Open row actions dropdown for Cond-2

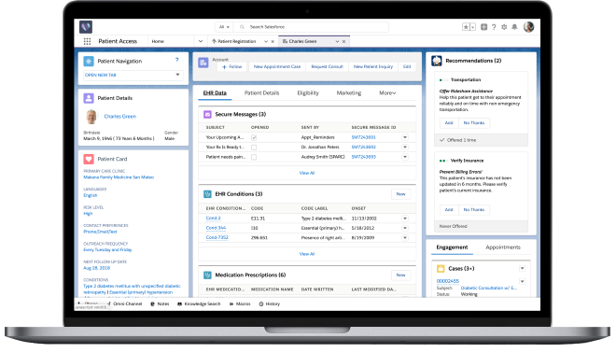(x=405, y=219)
